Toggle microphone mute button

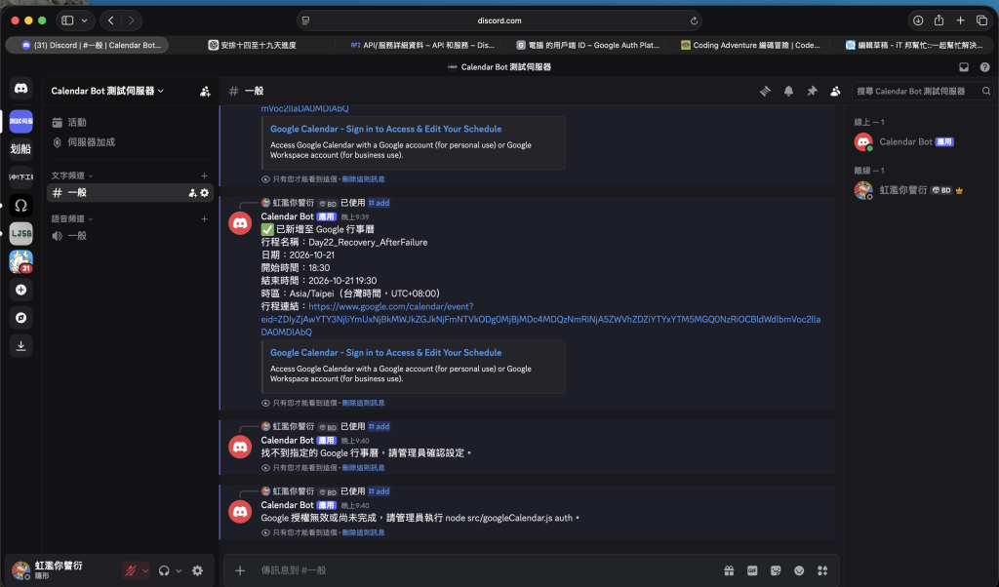[x=131, y=570]
